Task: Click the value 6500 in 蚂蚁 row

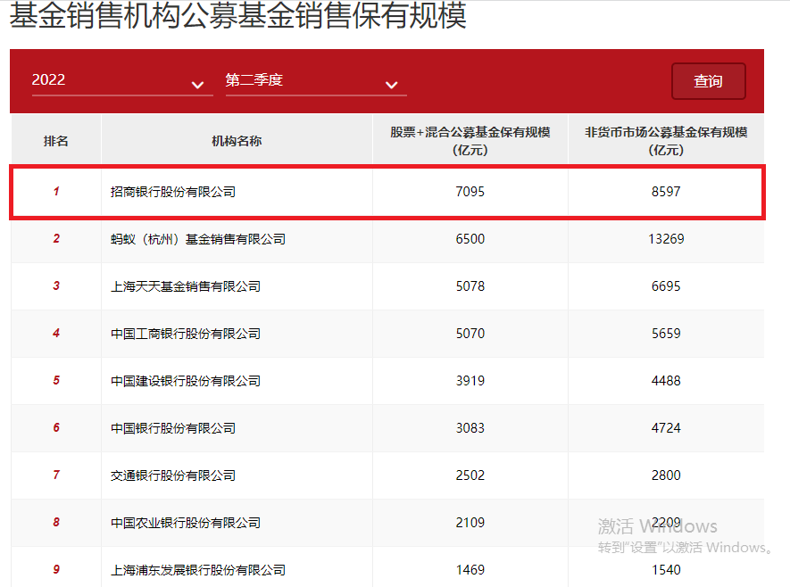Action: point(470,239)
